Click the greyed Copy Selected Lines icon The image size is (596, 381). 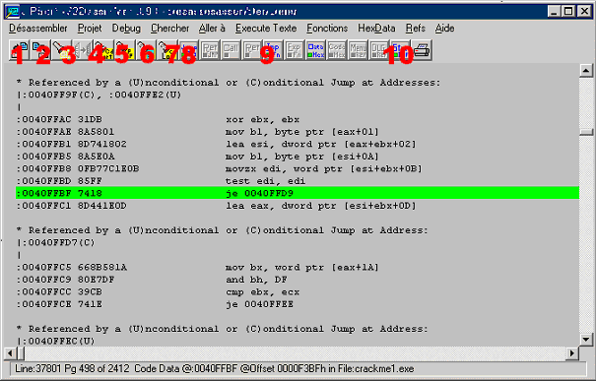click(x=82, y=50)
